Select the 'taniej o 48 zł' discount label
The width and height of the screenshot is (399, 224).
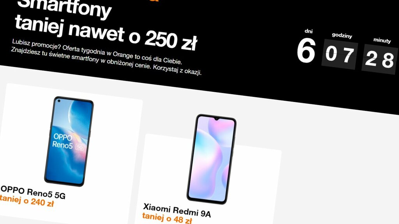(167, 218)
